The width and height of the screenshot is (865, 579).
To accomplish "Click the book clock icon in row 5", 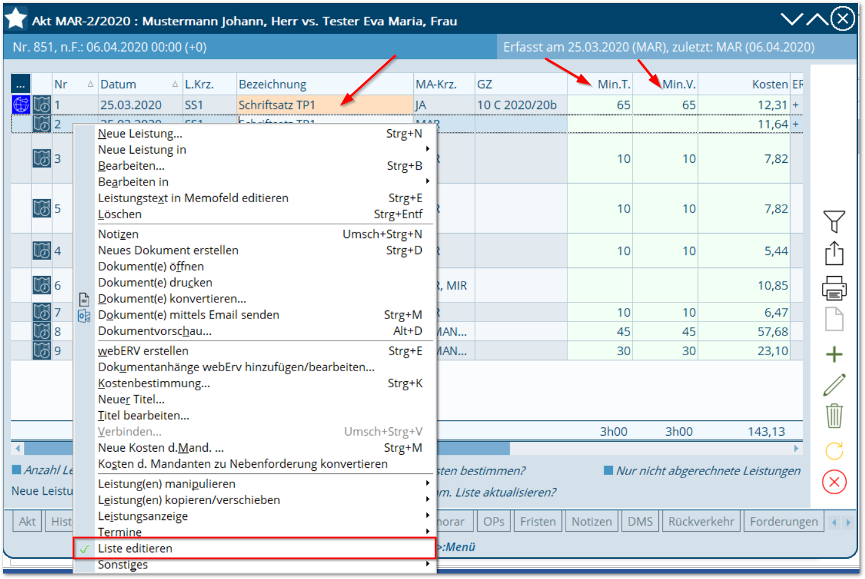I will coord(42,208).
